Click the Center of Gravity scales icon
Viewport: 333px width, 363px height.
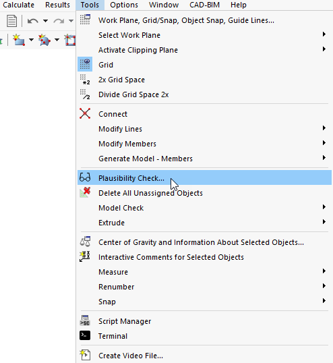pos(85,242)
